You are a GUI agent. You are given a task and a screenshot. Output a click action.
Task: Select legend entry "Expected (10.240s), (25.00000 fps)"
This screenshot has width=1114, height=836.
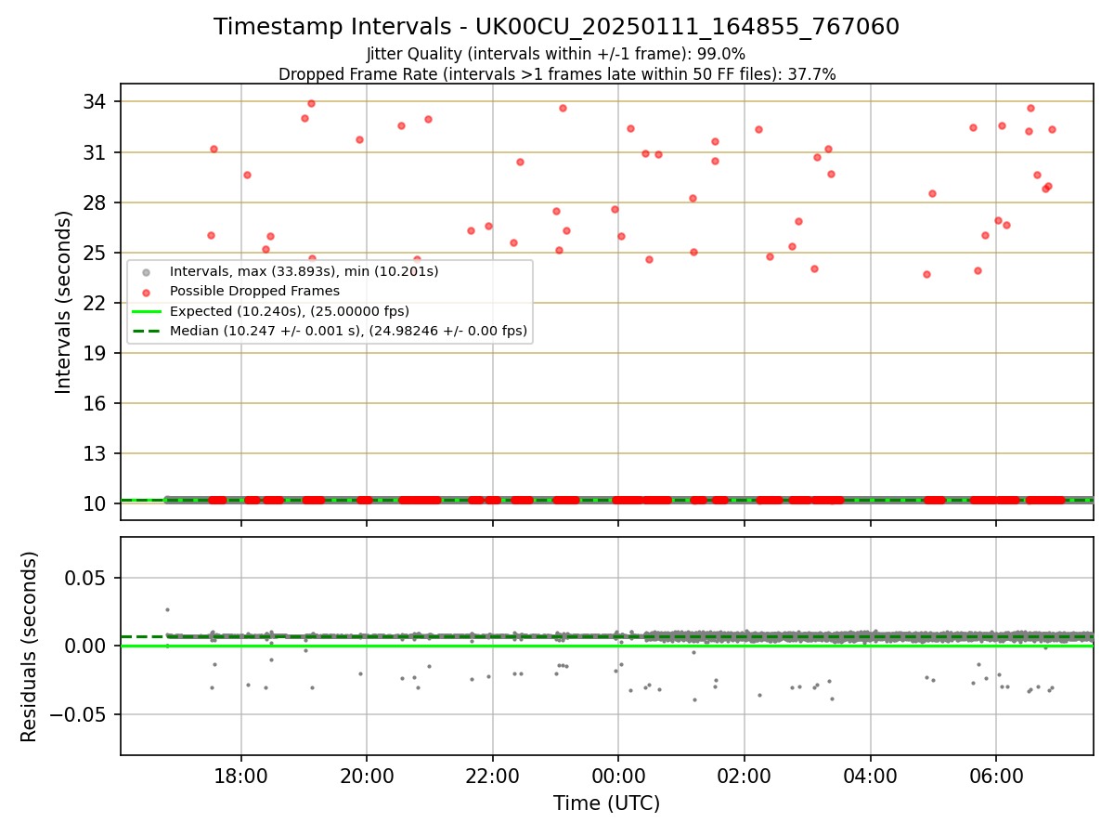pos(289,311)
